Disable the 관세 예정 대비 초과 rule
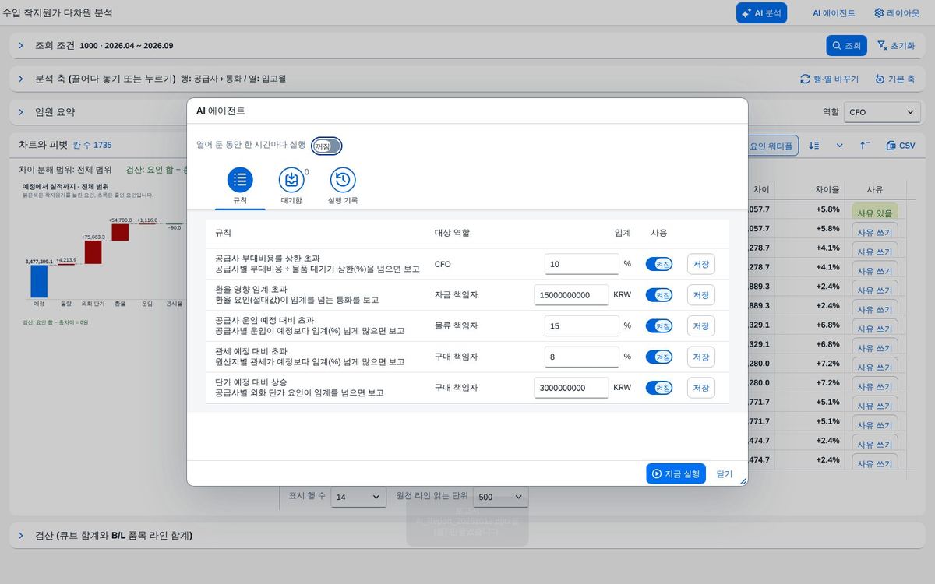The width and height of the screenshot is (935, 584). pos(659,357)
